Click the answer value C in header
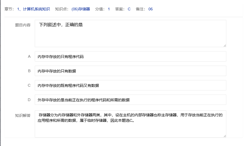Viewport: 246px width, 146px height. (129, 9)
